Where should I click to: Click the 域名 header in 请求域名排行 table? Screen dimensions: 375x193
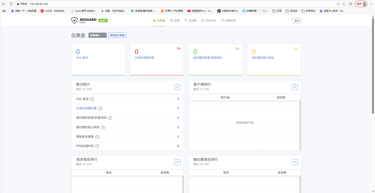(x=109, y=172)
